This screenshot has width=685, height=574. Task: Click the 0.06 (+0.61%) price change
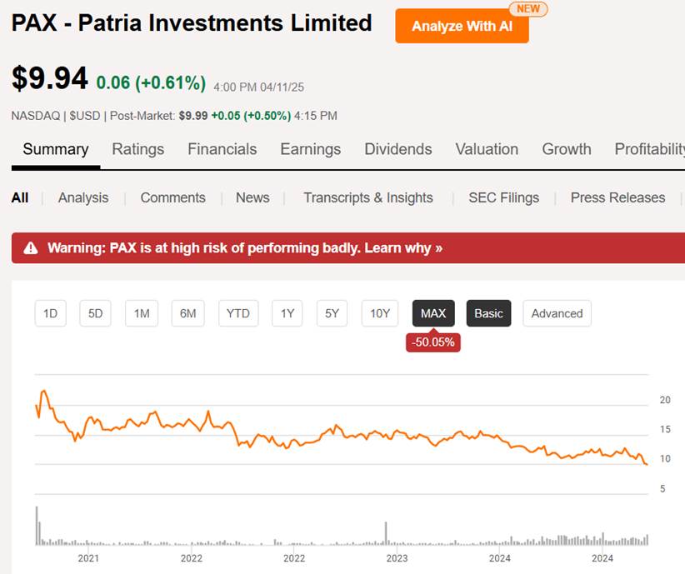[x=151, y=82]
